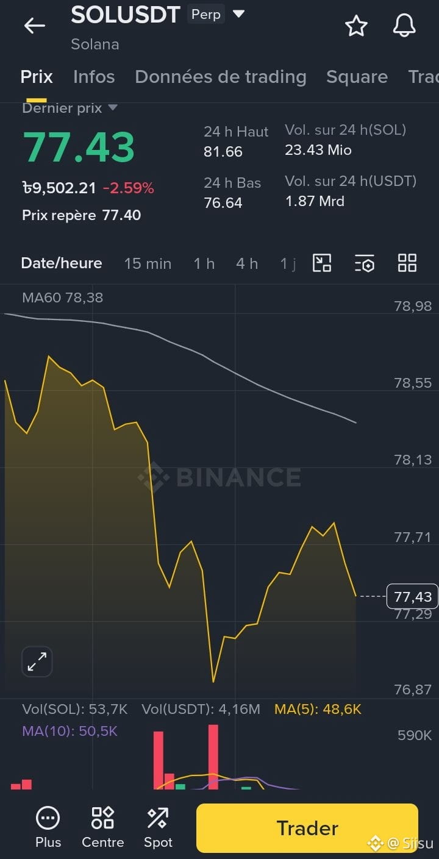
Task: Select the 15 min chart interval
Action: point(148,263)
